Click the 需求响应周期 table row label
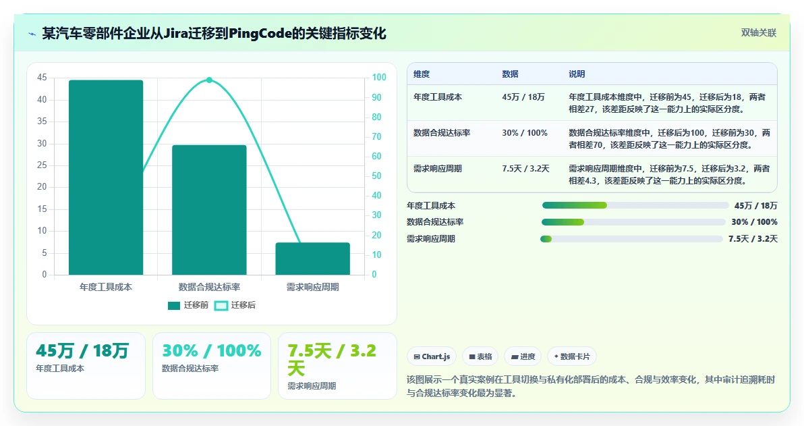 coord(438,169)
